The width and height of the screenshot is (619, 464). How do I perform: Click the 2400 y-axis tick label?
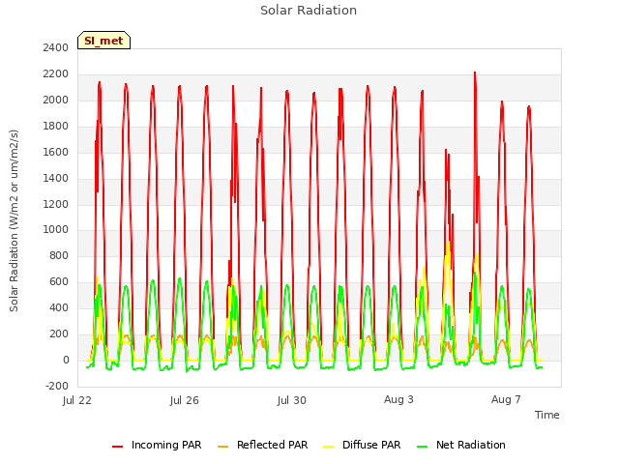point(56,48)
